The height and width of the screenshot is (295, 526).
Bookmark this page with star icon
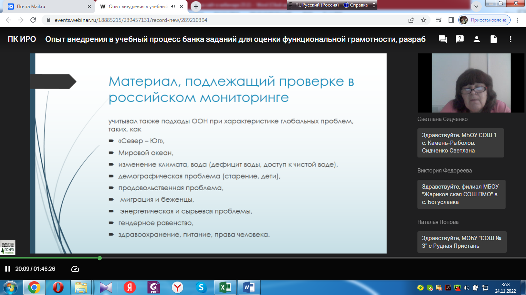coord(424,20)
